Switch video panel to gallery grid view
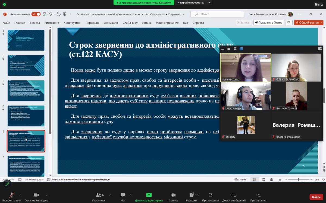The height and width of the screenshot is (203, 326). [x=241, y=49]
